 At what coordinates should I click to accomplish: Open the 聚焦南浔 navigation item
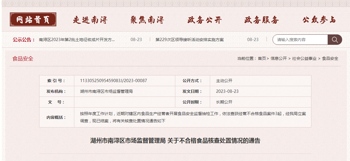point(147,20)
